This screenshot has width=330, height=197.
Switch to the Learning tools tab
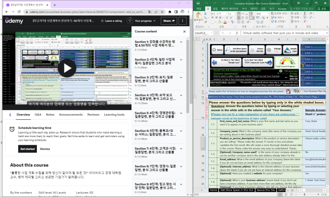coord(114,114)
